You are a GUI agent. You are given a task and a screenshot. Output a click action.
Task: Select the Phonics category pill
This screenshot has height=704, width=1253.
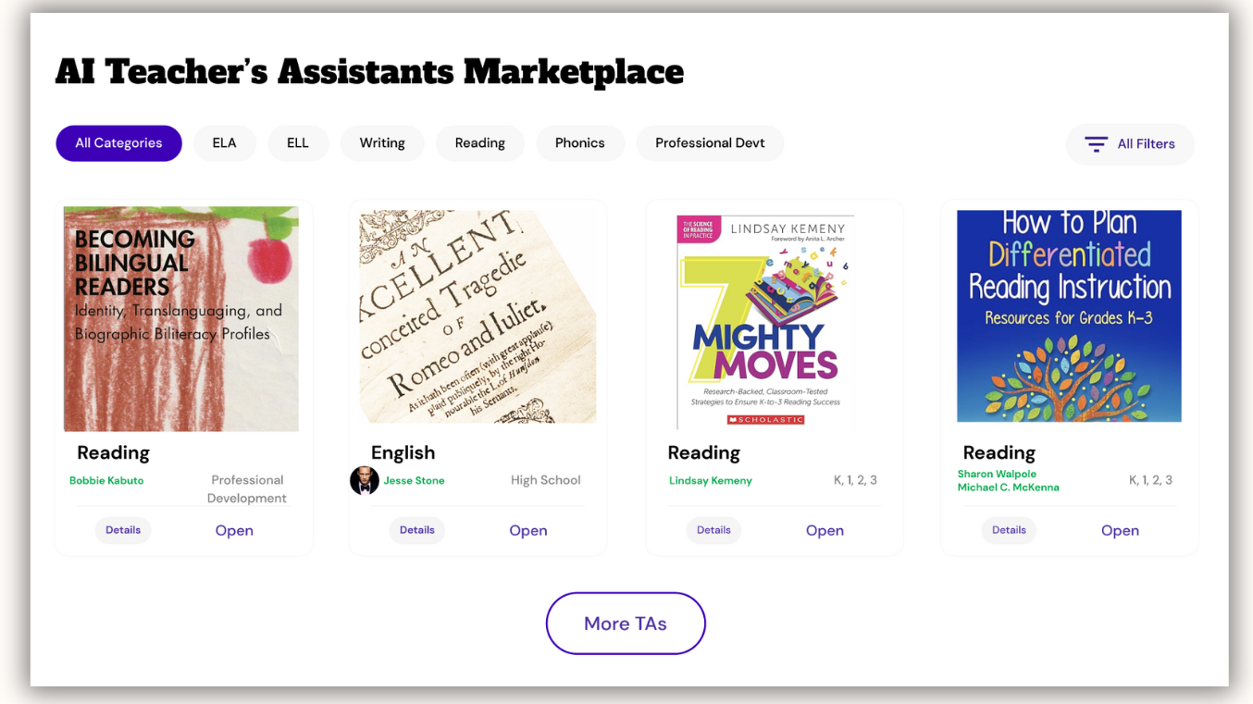pyautogui.click(x=580, y=143)
